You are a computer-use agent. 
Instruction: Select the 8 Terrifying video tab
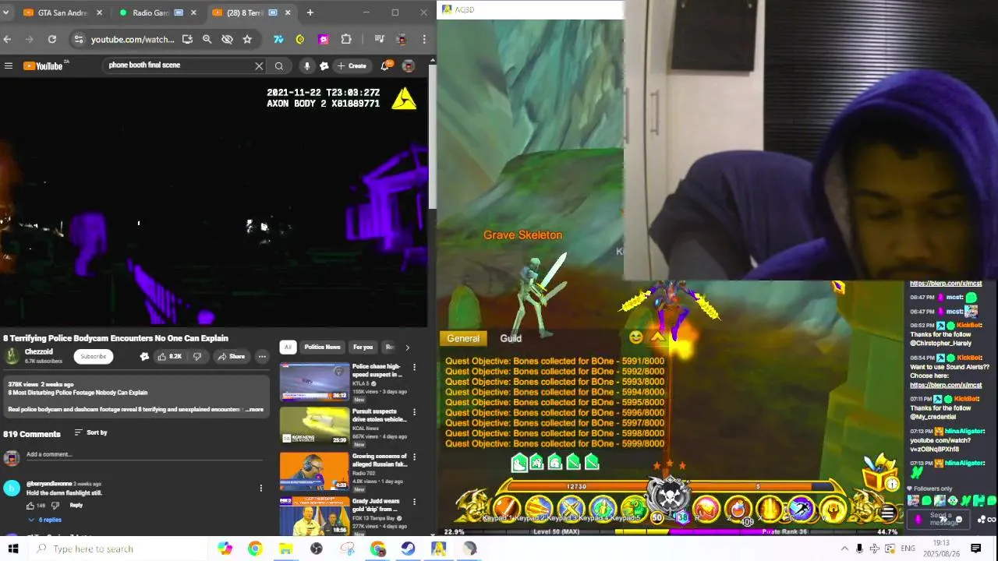pos(252,12)
